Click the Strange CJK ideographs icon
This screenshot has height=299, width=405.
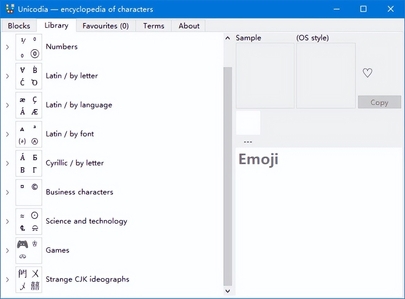click(28, 280)
